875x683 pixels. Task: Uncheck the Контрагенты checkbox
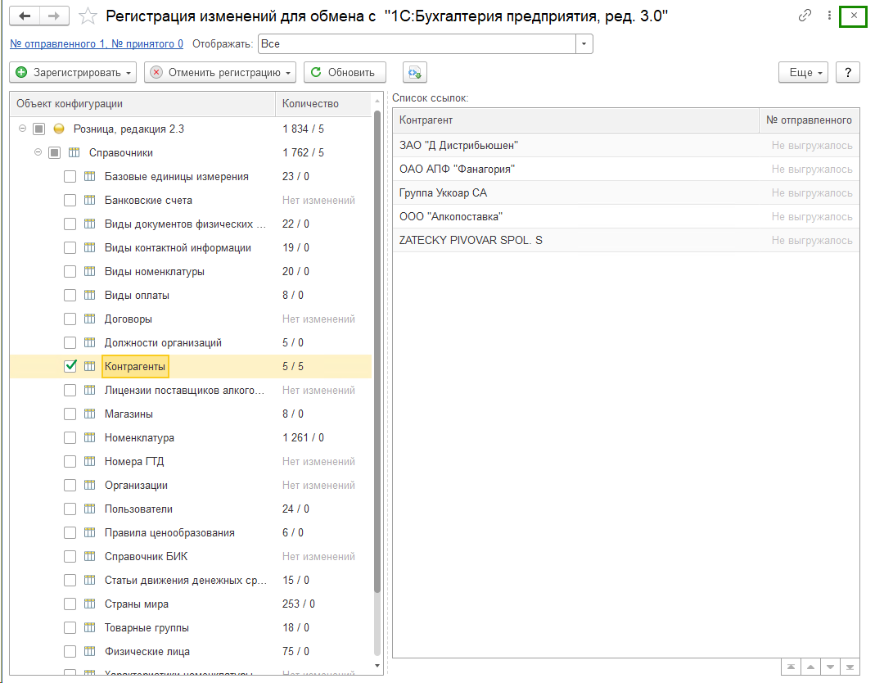tap(70, 366)
